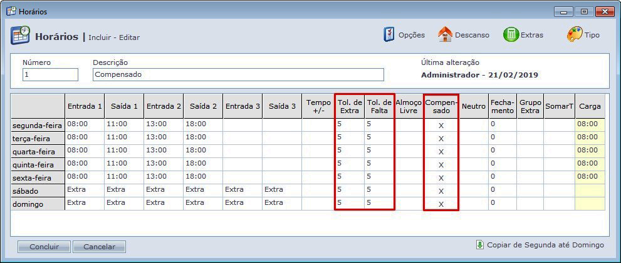Select Entrada 1 cell for terça-feira

coord(85,137)
